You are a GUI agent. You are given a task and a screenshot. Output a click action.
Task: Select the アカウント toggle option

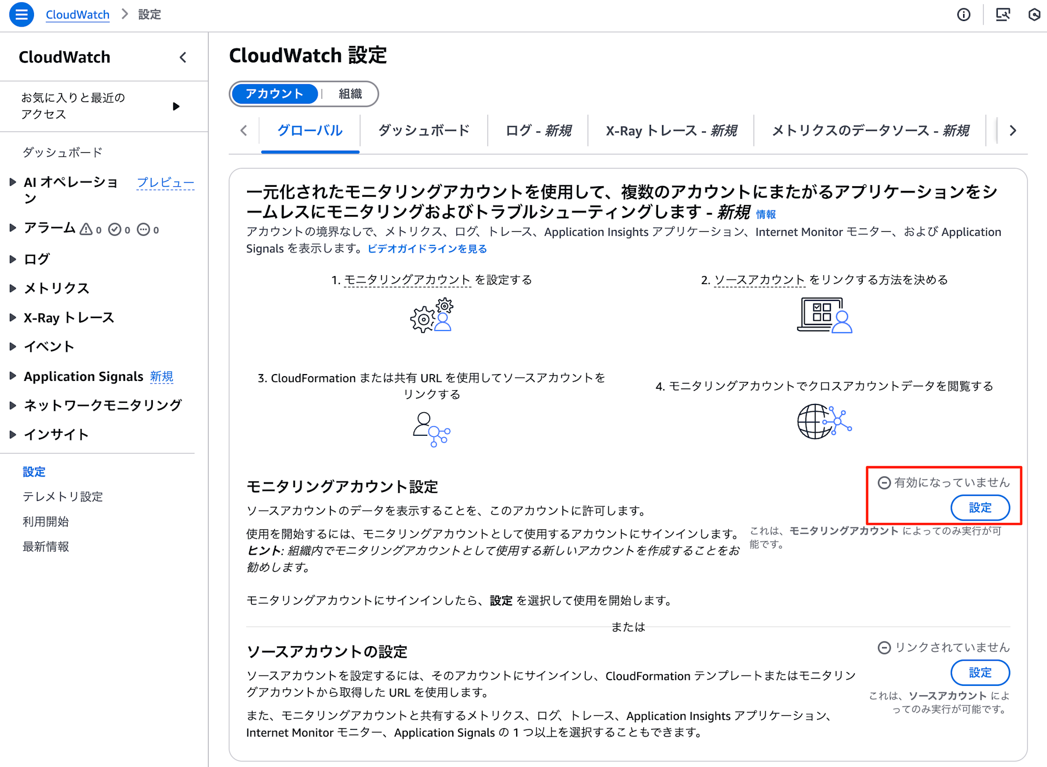(274, 94)
